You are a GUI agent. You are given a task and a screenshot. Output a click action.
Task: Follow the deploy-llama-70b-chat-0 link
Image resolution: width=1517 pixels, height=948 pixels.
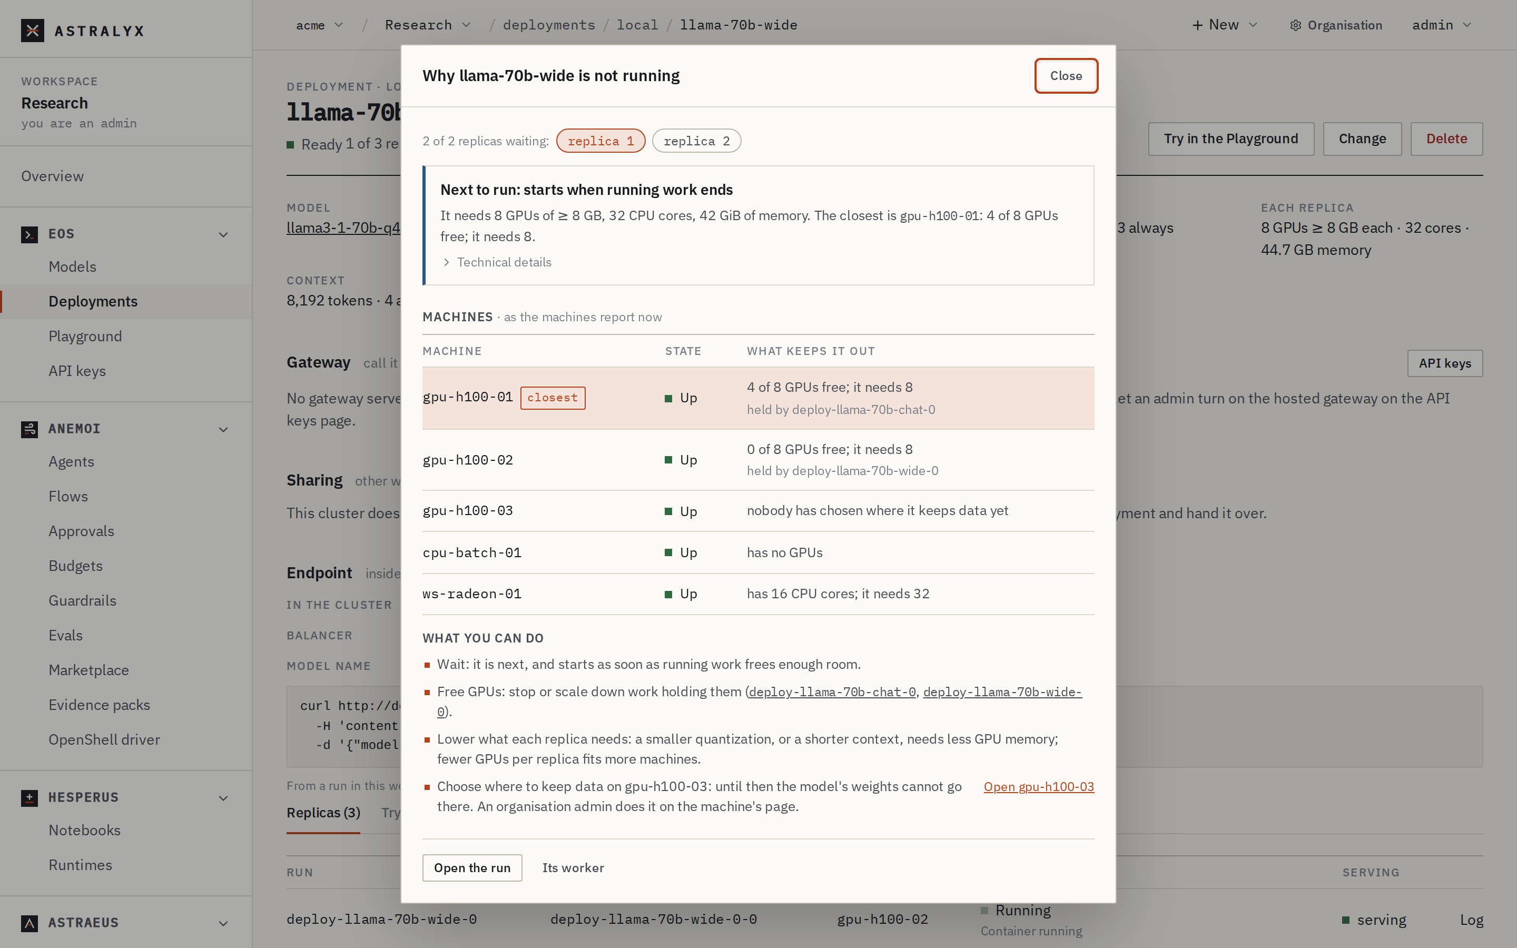832,692
